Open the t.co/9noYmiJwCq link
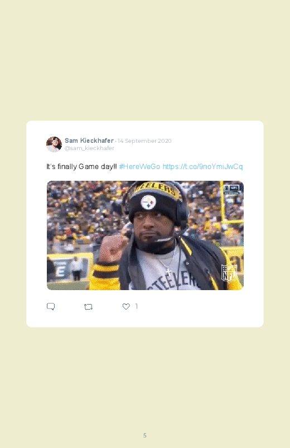This screenshot has height=448, width=290. (x=202, y=167)
